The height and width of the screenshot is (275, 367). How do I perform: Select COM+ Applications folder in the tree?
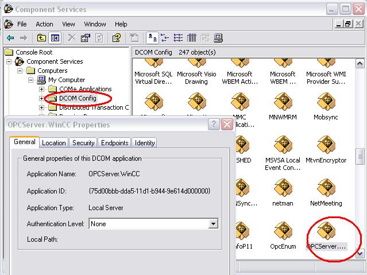86,89
